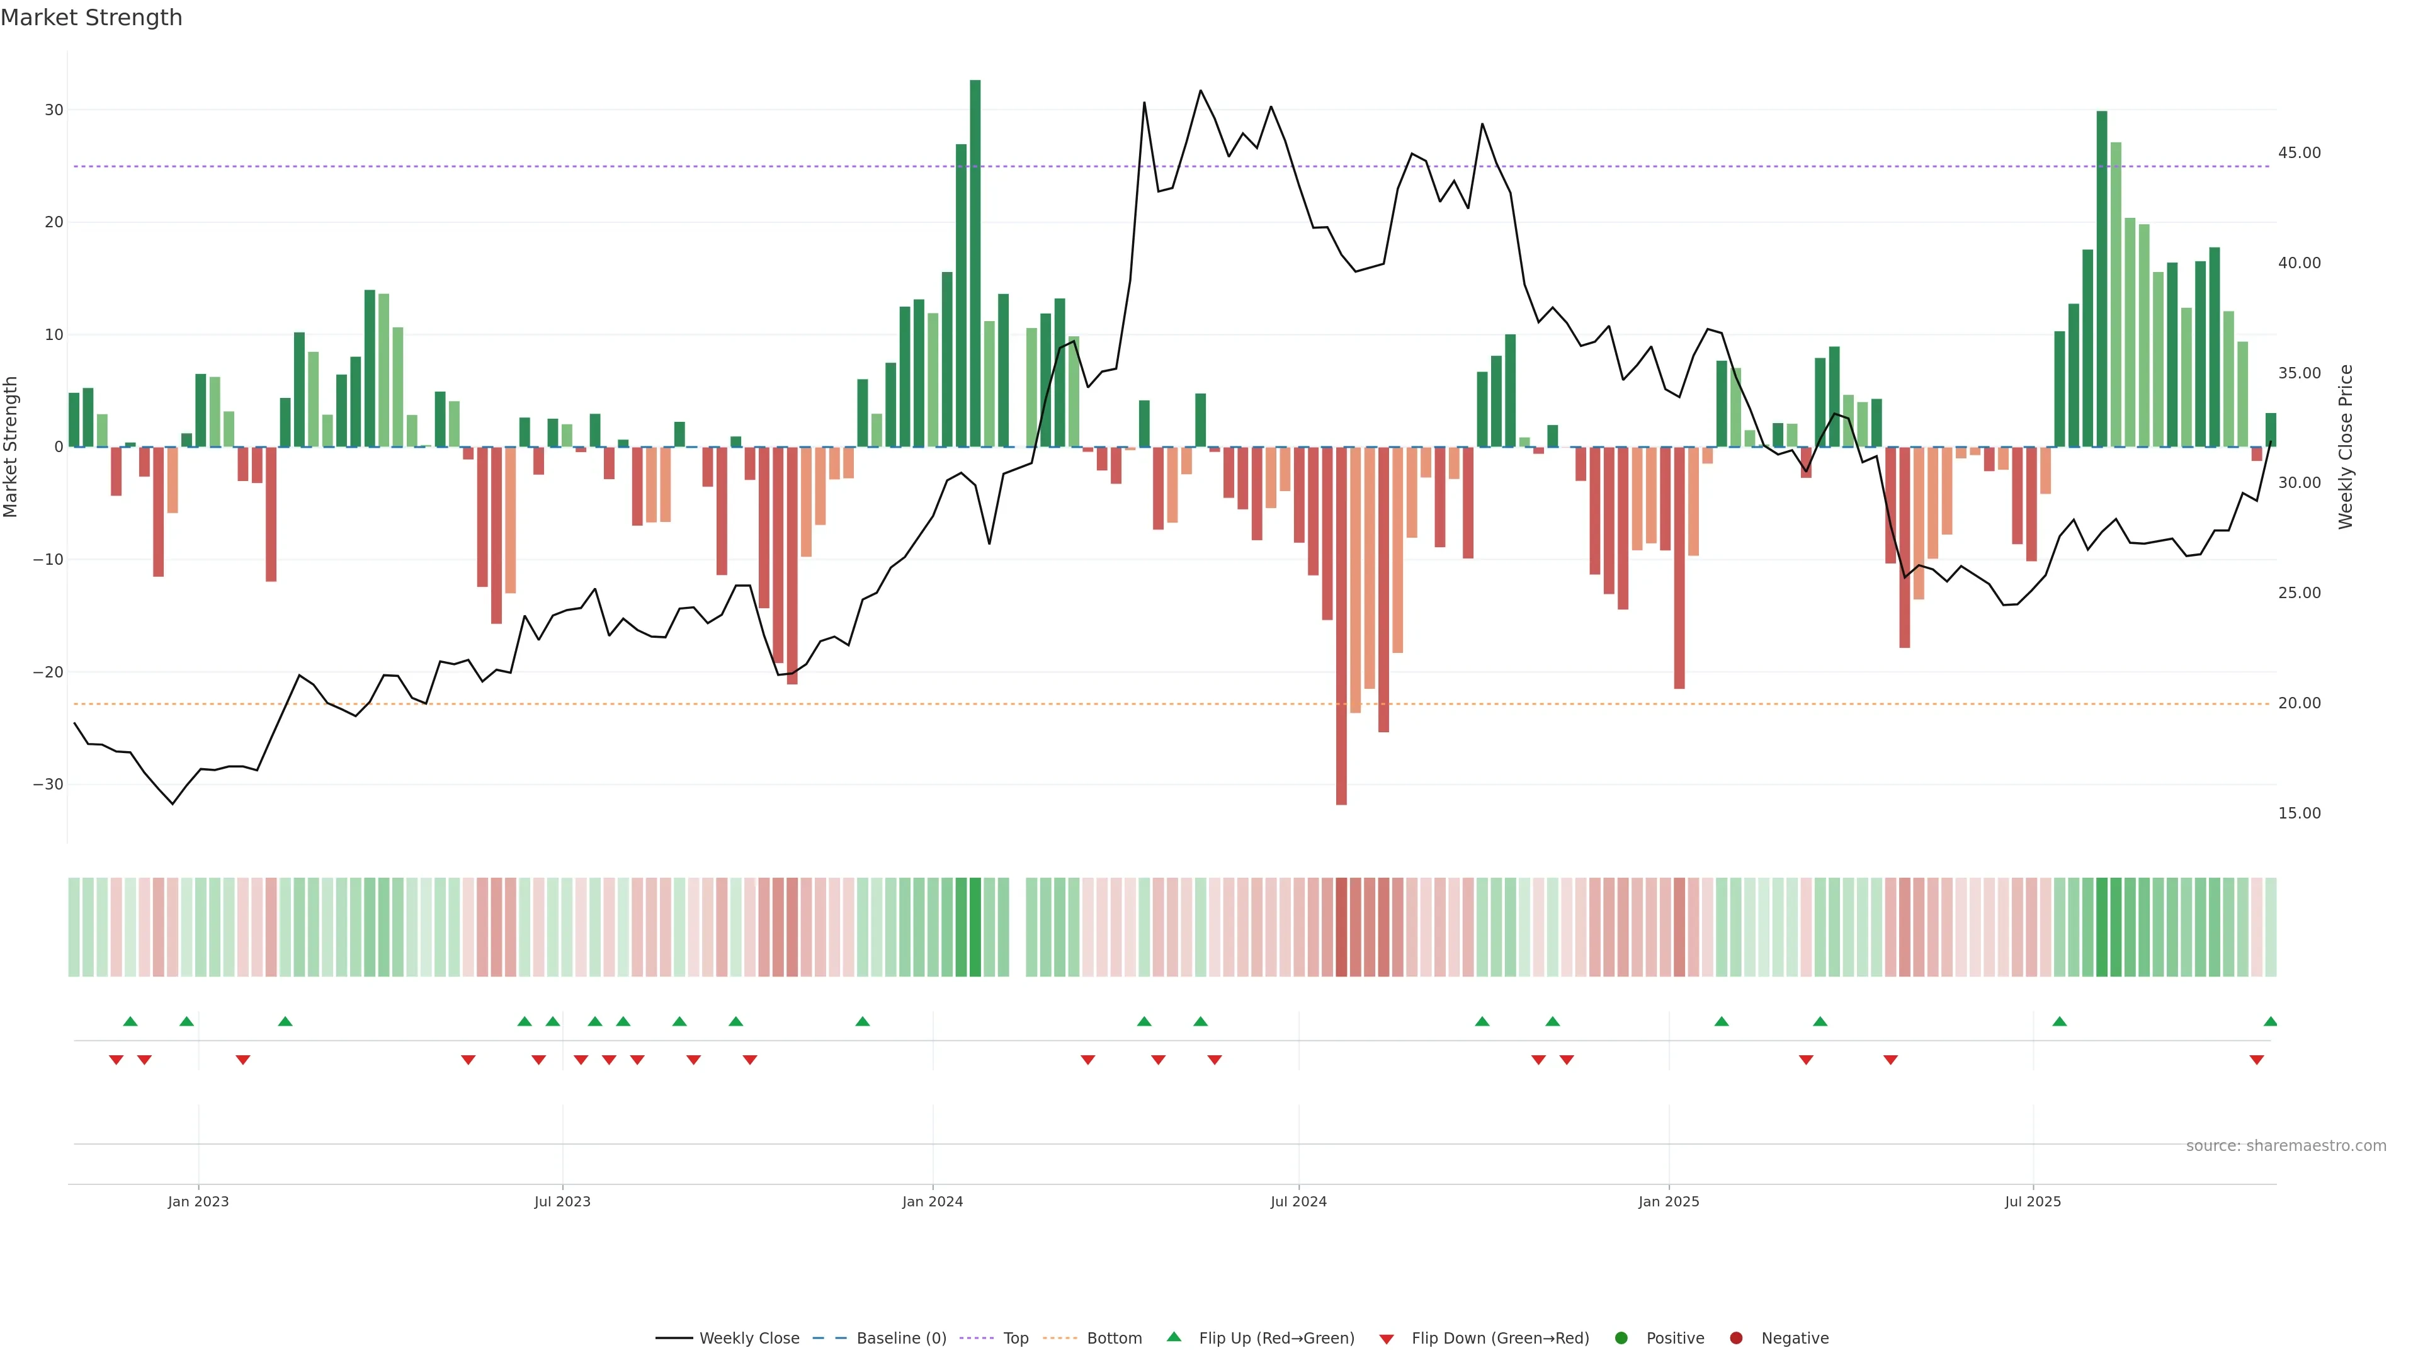Click the leftmost green flip-up triangle marker
This screenshot has width=2418, height=1360.
(x=130, y=1021)
